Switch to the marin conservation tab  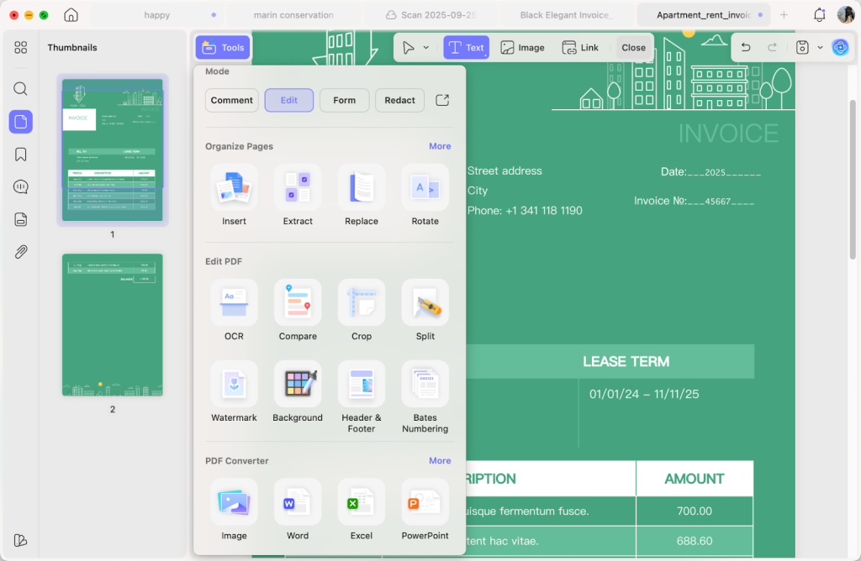click(x=293, y=15)
